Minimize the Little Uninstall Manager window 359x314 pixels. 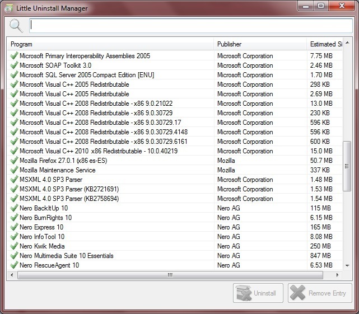306,6
